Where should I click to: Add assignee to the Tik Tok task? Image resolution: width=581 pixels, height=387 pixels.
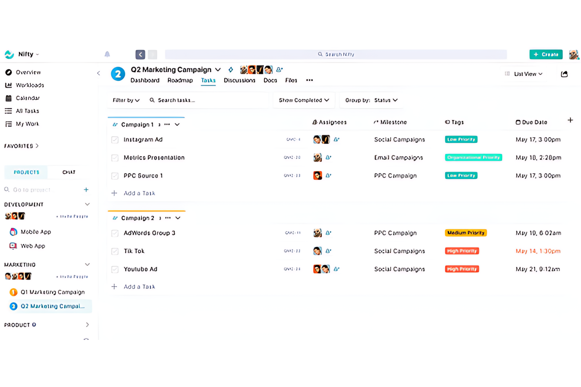tap(328, 251)
